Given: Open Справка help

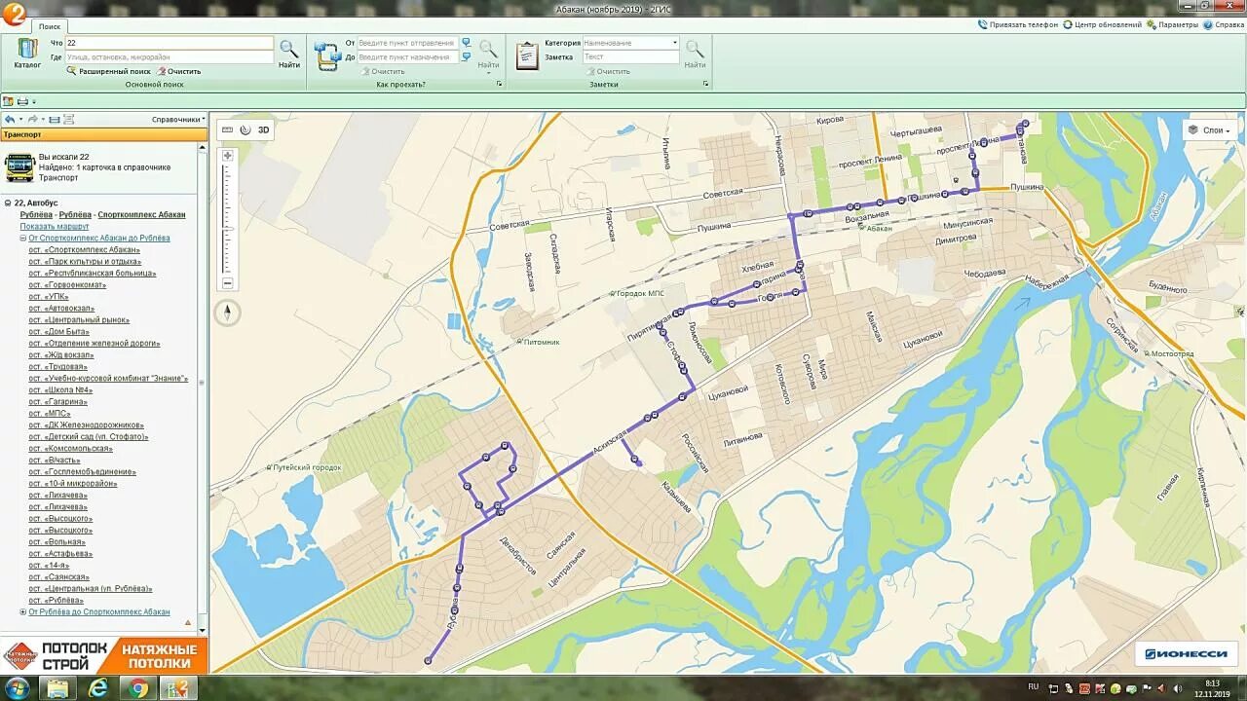Looking at the screenshot, I should click(1224, 24).
